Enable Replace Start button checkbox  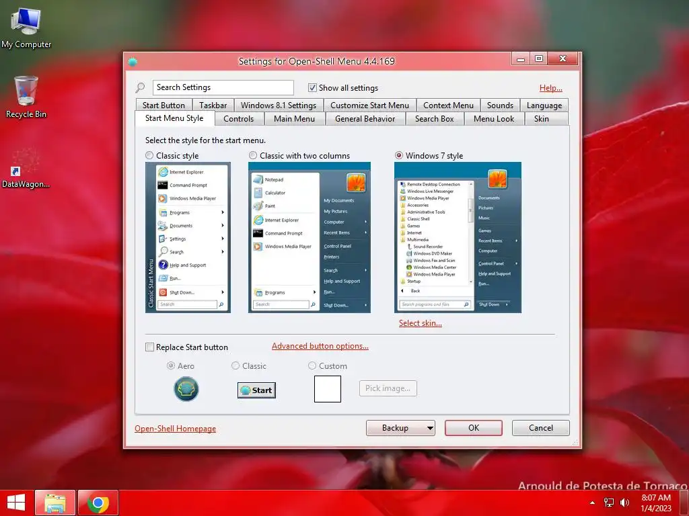coord(149,347)
